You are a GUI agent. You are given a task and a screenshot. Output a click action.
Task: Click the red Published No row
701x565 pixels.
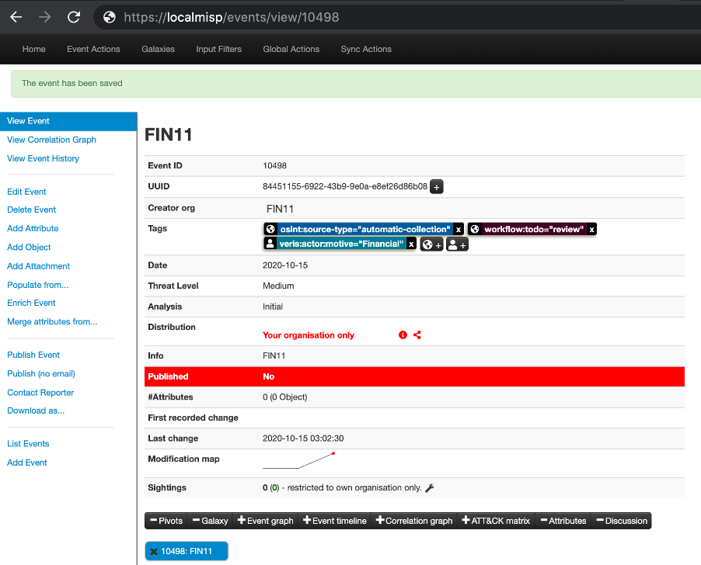point(414,376)
